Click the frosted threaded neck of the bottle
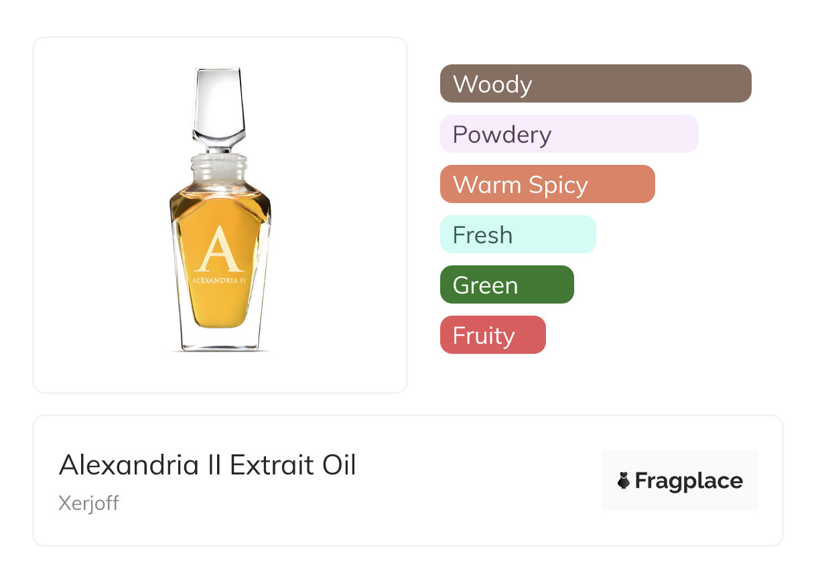Viewport: 816px width, 579px height. click(x=220, y=170)
